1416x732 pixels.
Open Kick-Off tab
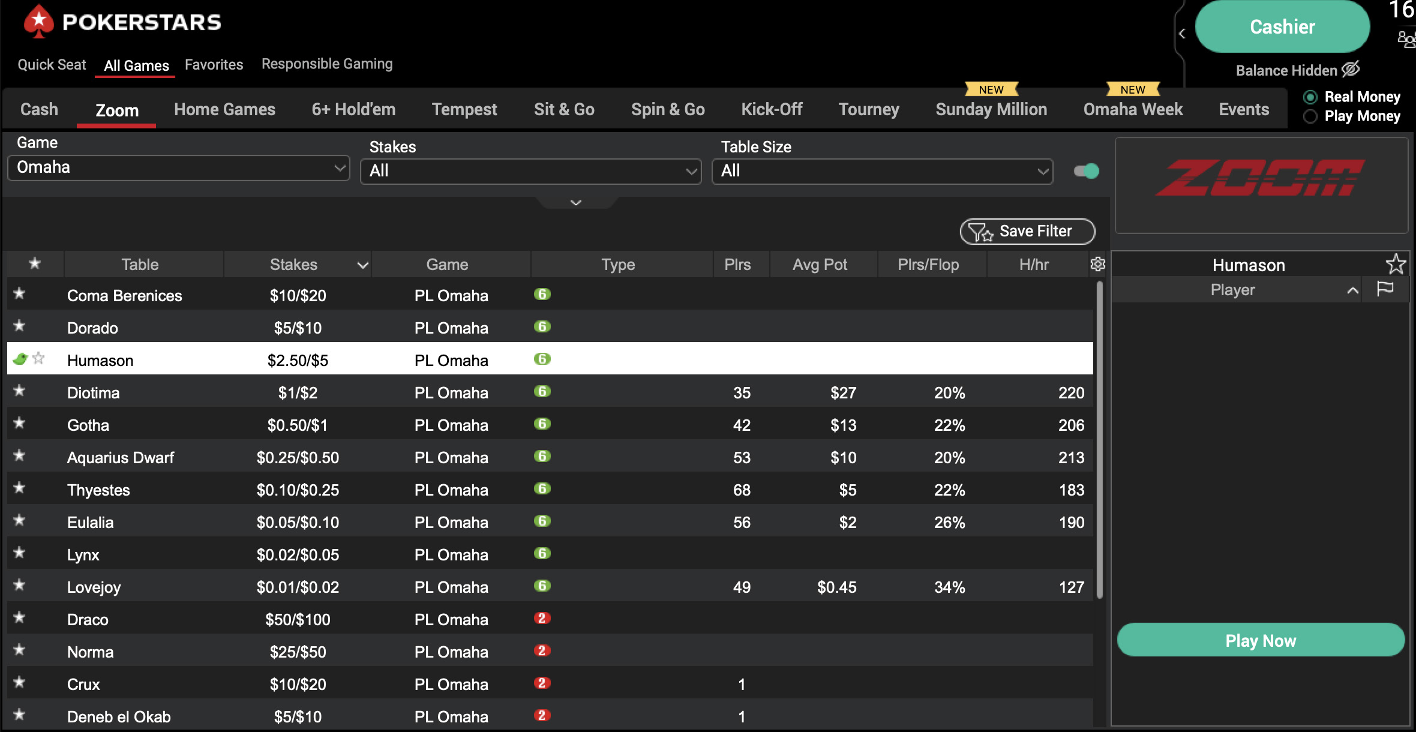click(x=772, y=109)
